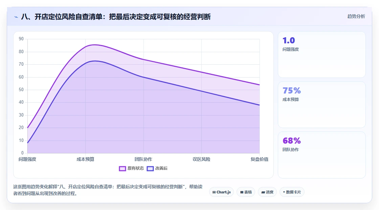Click the section title 八、开店定位风险自查清单

pyautogui.click(x=116, y=17)
